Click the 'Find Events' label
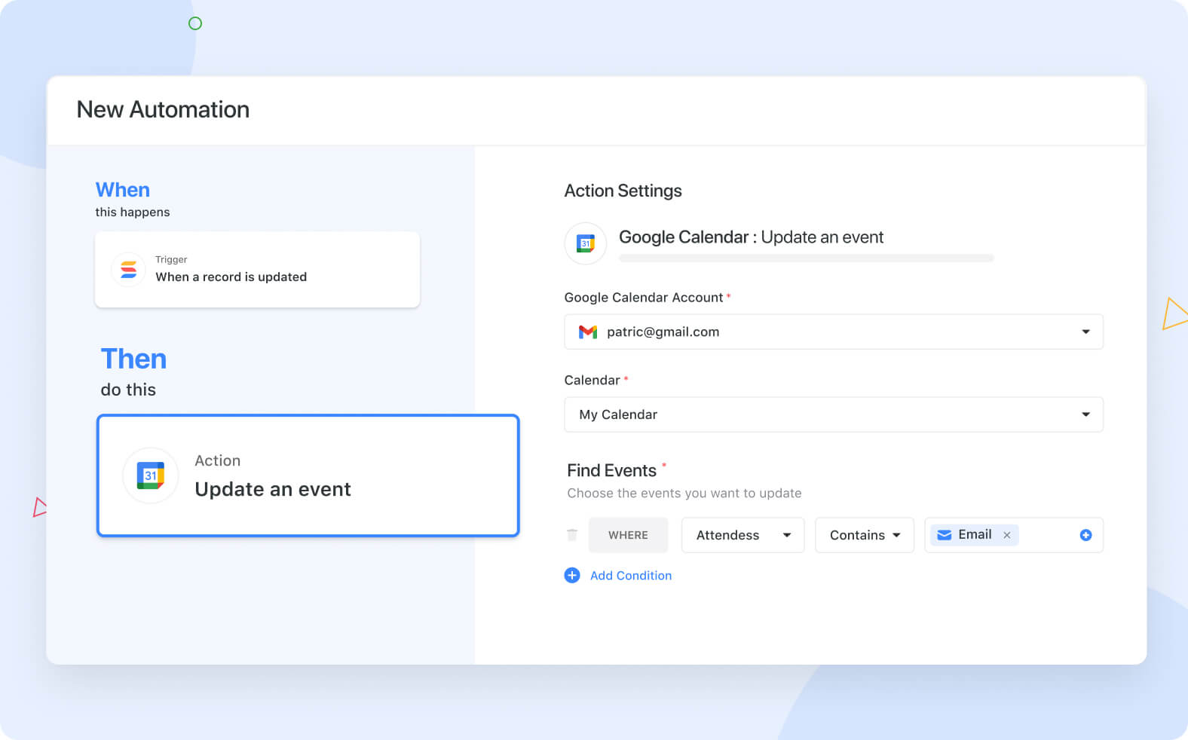The height and width of the screenshot is (740, 1188). coord(611,471)
